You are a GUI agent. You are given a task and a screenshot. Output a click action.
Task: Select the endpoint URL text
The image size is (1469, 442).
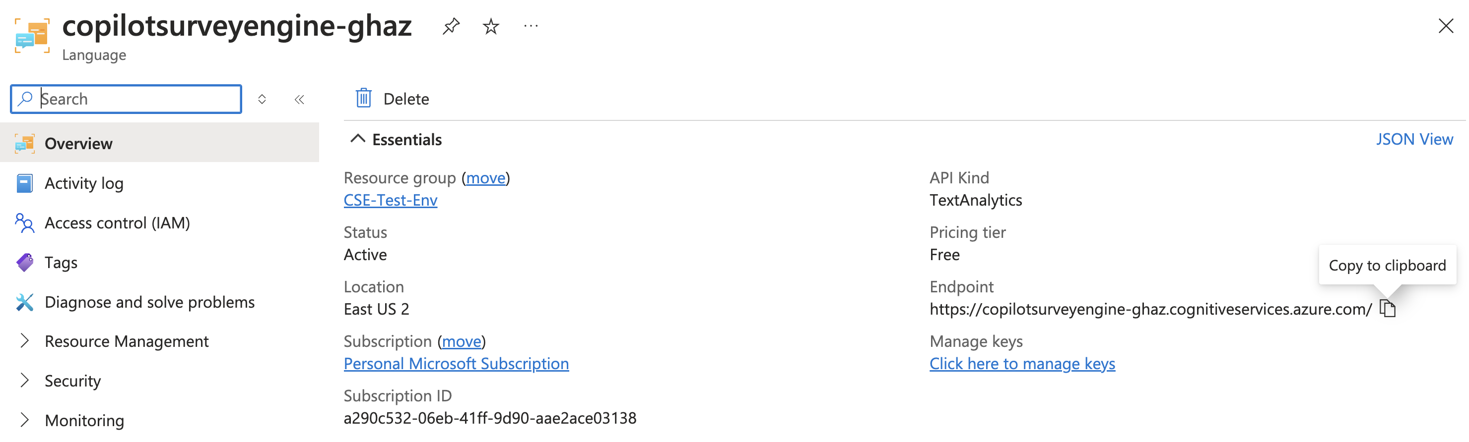click(x=1150, y=309)
